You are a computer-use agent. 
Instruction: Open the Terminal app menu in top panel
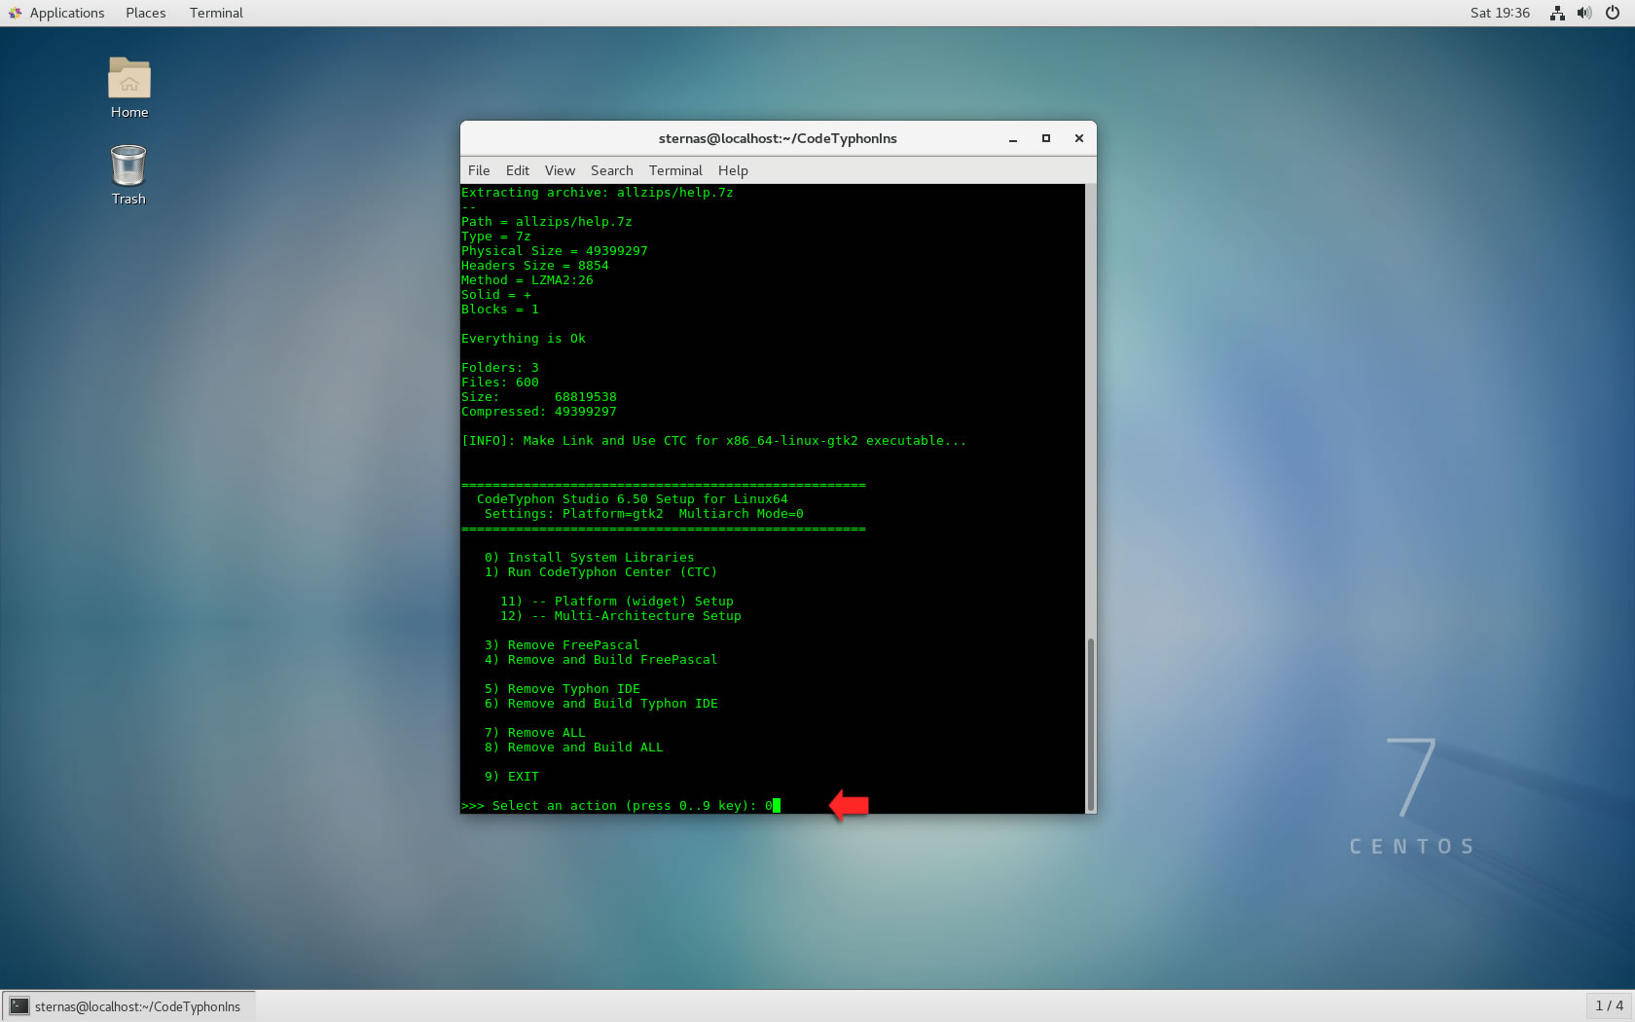(216, 13)
